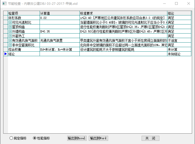The height and width of the screenshot is (144, 195).
Task: Expand the 外墙构造 row
Action: 10,31
